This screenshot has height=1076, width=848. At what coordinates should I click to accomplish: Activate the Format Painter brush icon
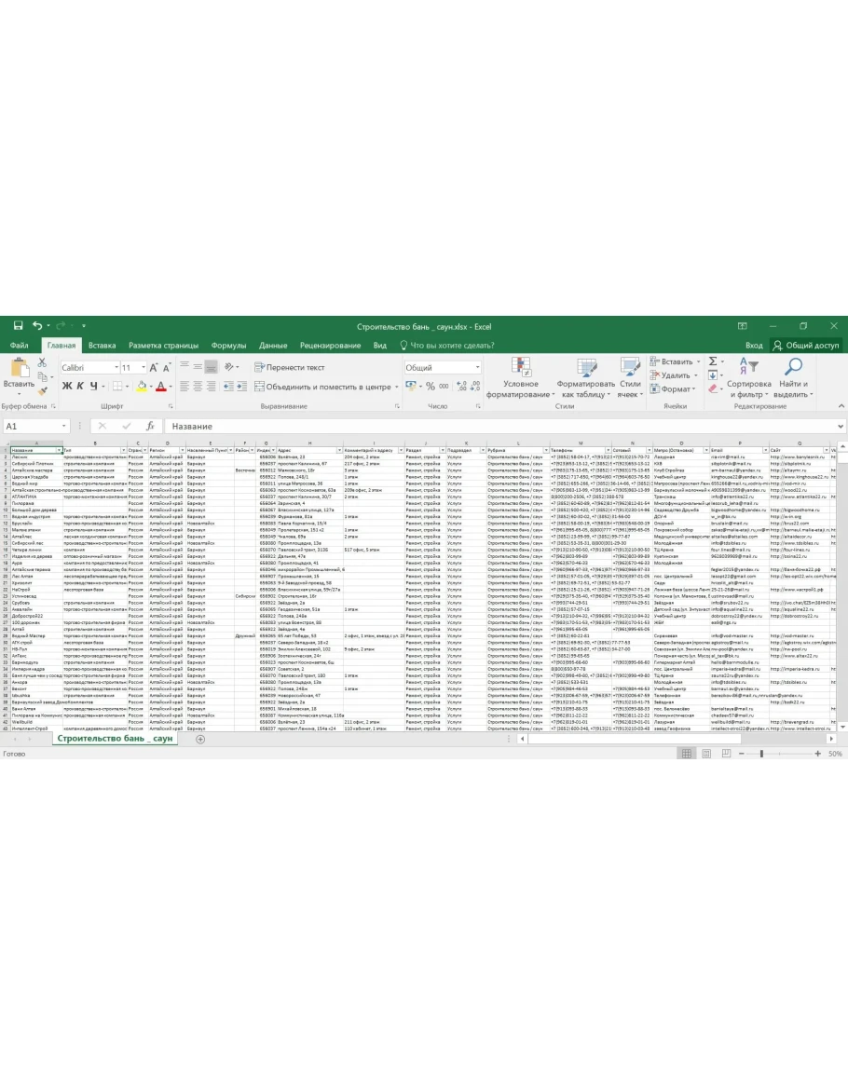[x=43, y=391]
